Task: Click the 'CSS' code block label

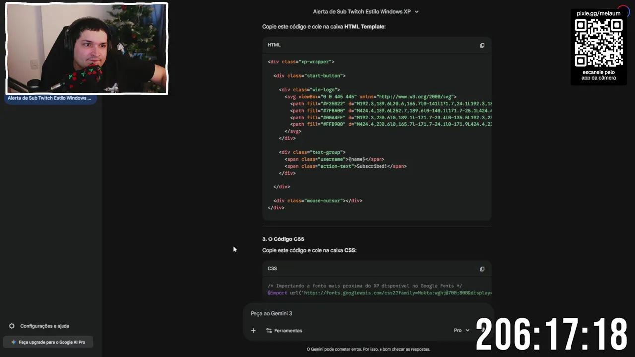Action: 272,268
